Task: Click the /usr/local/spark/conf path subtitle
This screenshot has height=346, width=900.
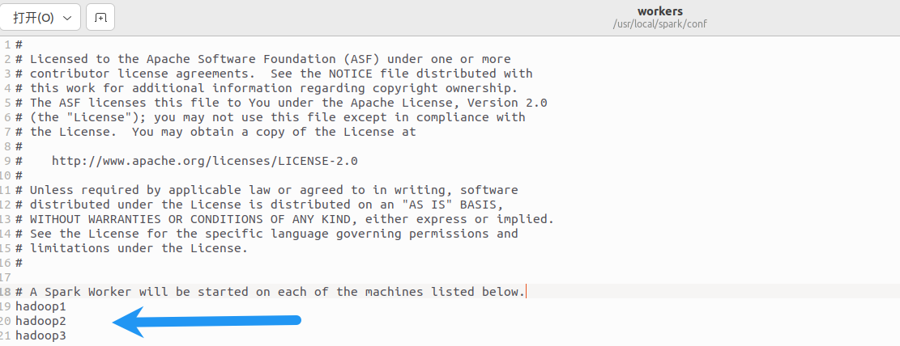Action: click(x=659, y=24)
